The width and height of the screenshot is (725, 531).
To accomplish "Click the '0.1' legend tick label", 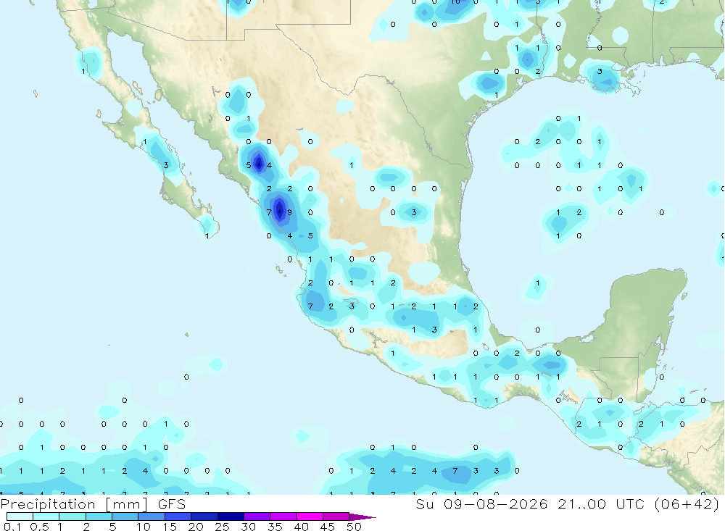I will pyautogui.click(x=12, y=527).
